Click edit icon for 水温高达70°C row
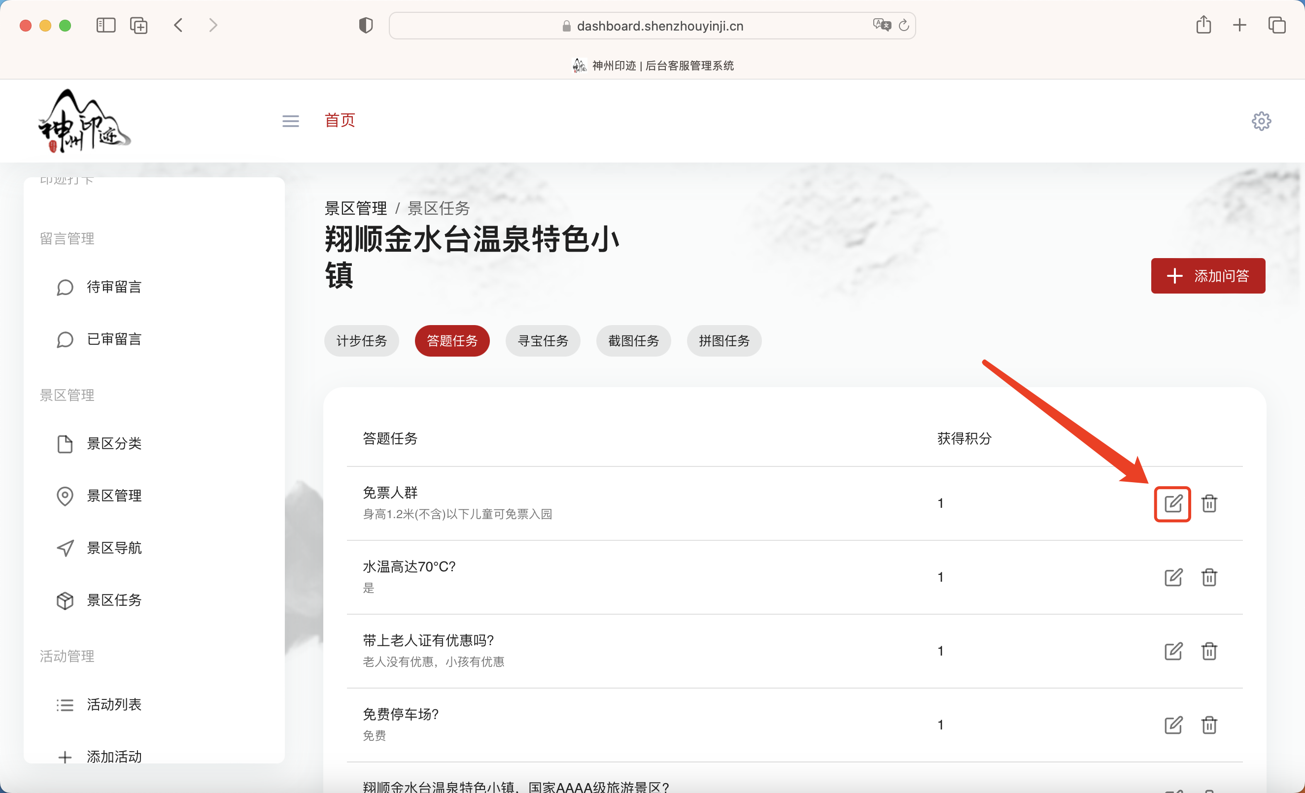1305x793 pixels. [1172, 577]
